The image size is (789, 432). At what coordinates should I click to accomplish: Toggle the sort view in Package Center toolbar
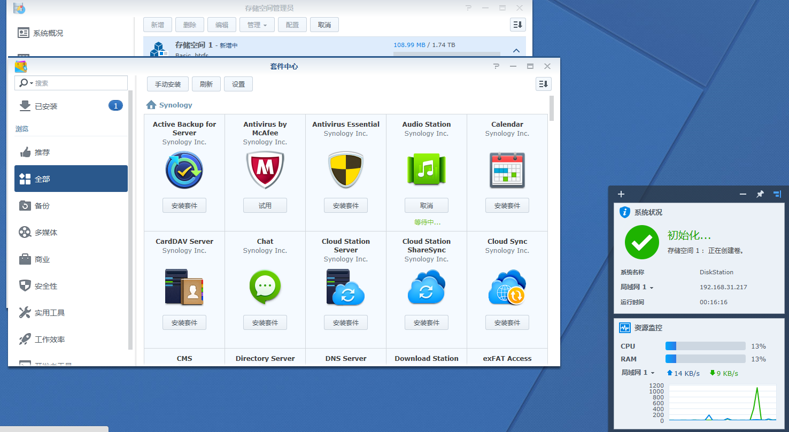(x=543, y=84)
